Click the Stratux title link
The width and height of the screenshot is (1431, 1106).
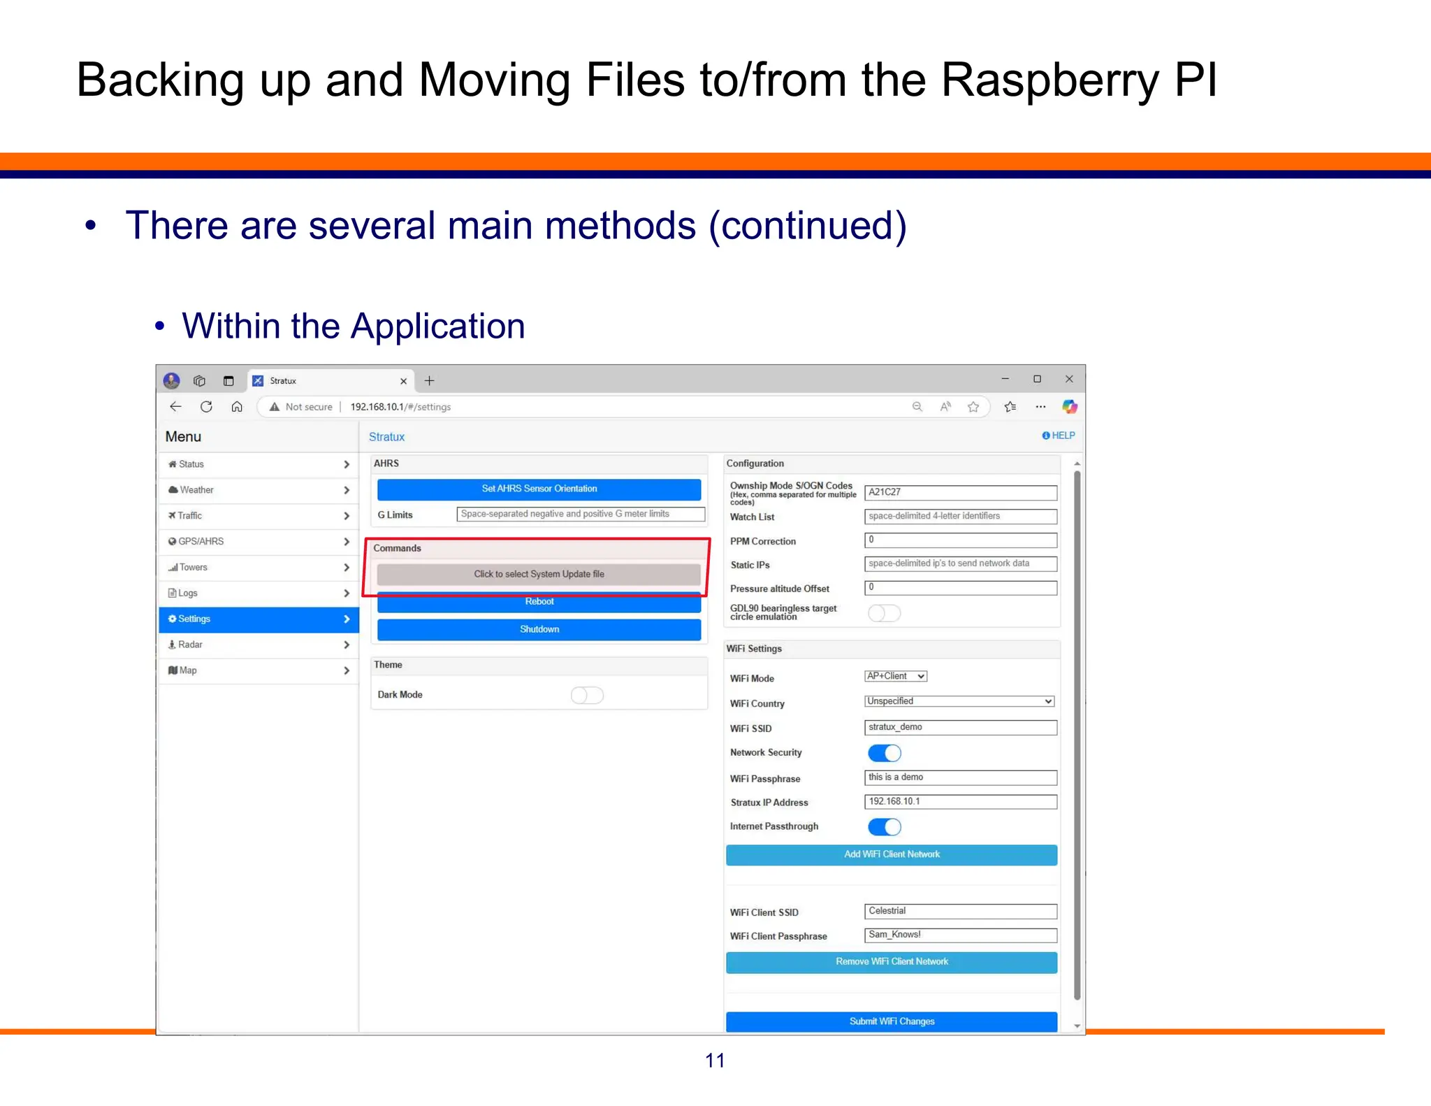point(386,437)
